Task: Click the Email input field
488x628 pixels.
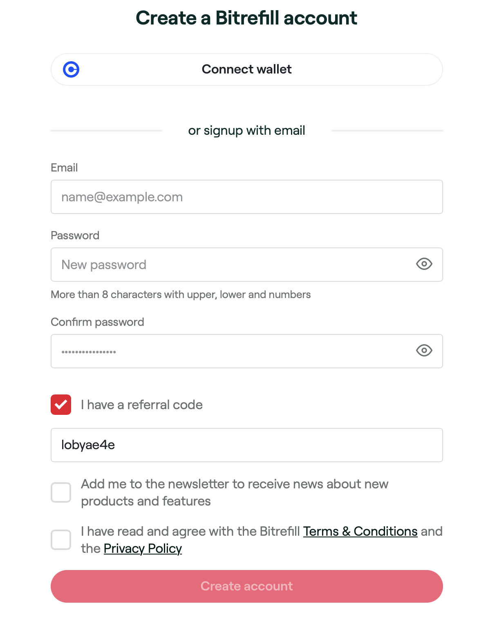Action: click(x=246, y=197)
